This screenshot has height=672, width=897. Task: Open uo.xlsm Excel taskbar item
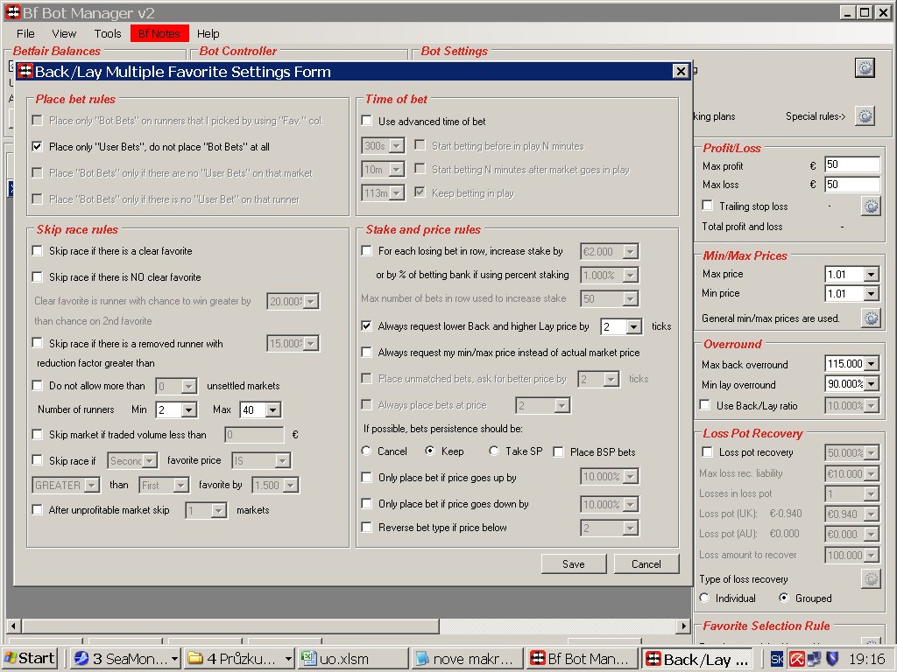[x=353, y=659]
